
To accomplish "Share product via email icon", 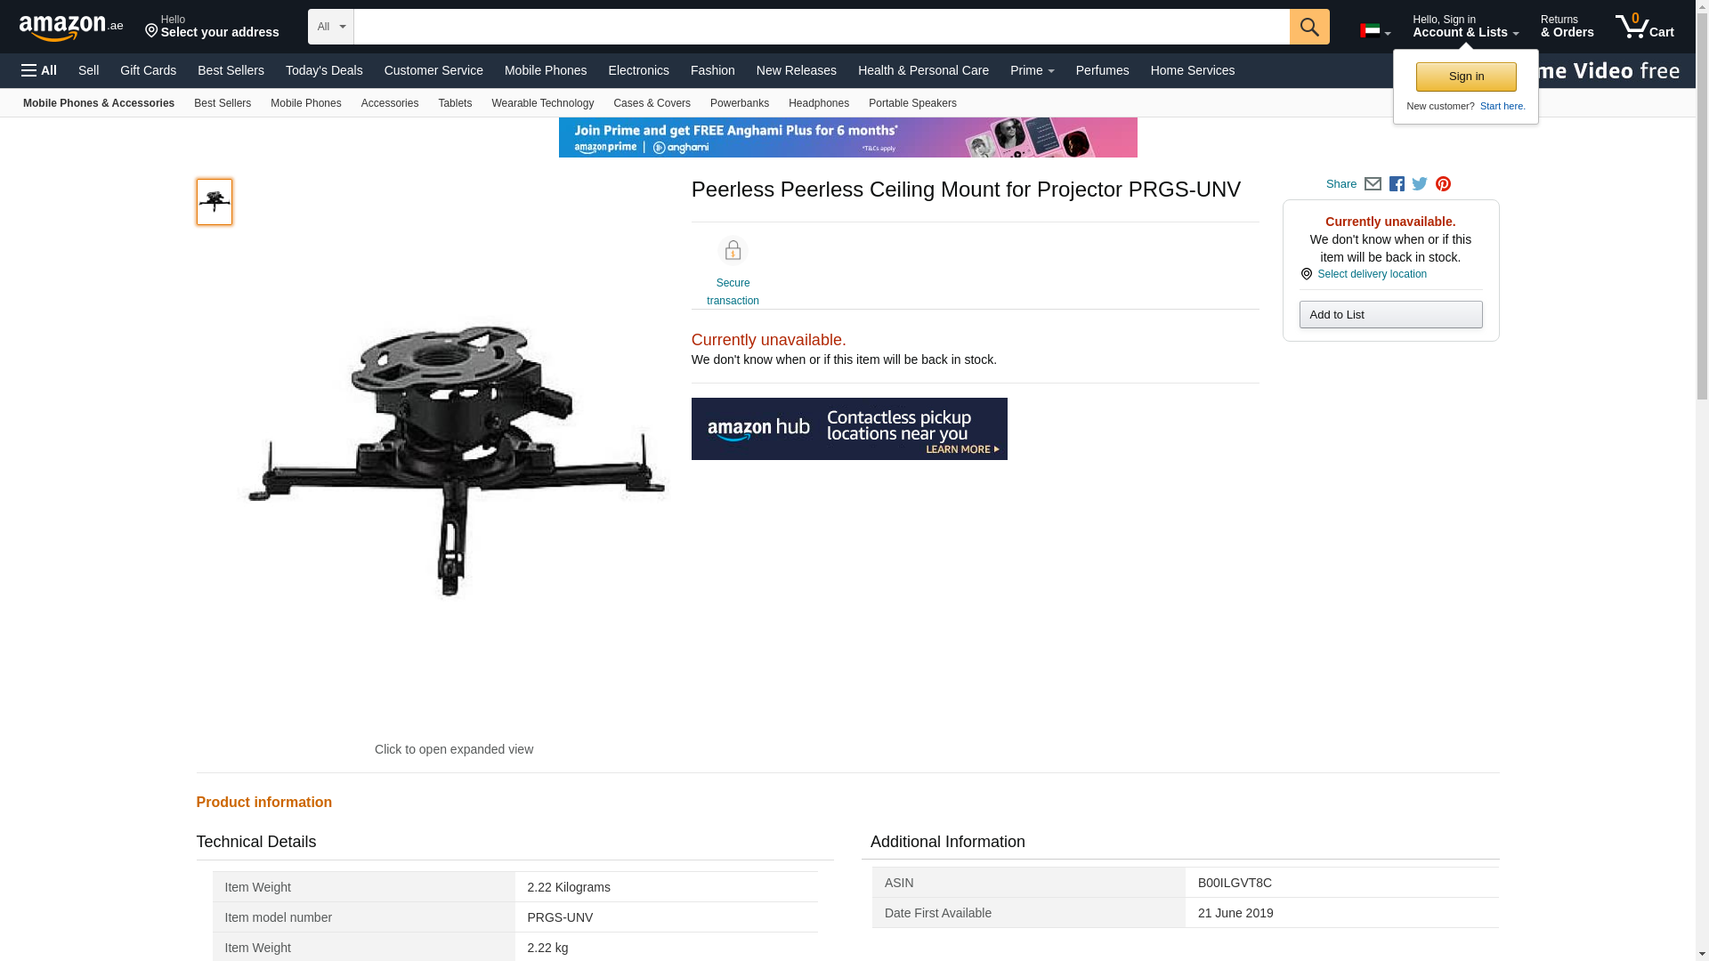I will [x=1373, y=184].
